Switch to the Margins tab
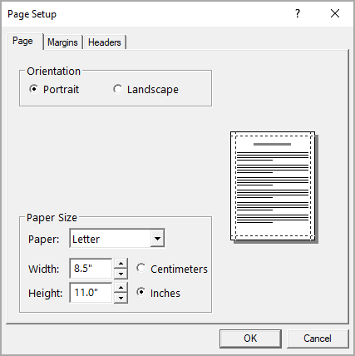This screenshot has height=356, width=355. (62, 42)
